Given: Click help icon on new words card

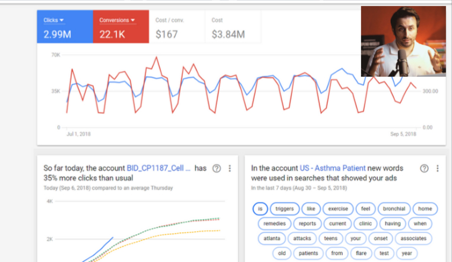Looking at the screenshot, I should coord(424,169).
